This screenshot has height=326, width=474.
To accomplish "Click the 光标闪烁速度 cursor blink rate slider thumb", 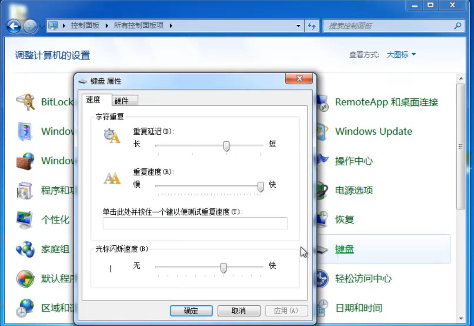I will 223,268.
